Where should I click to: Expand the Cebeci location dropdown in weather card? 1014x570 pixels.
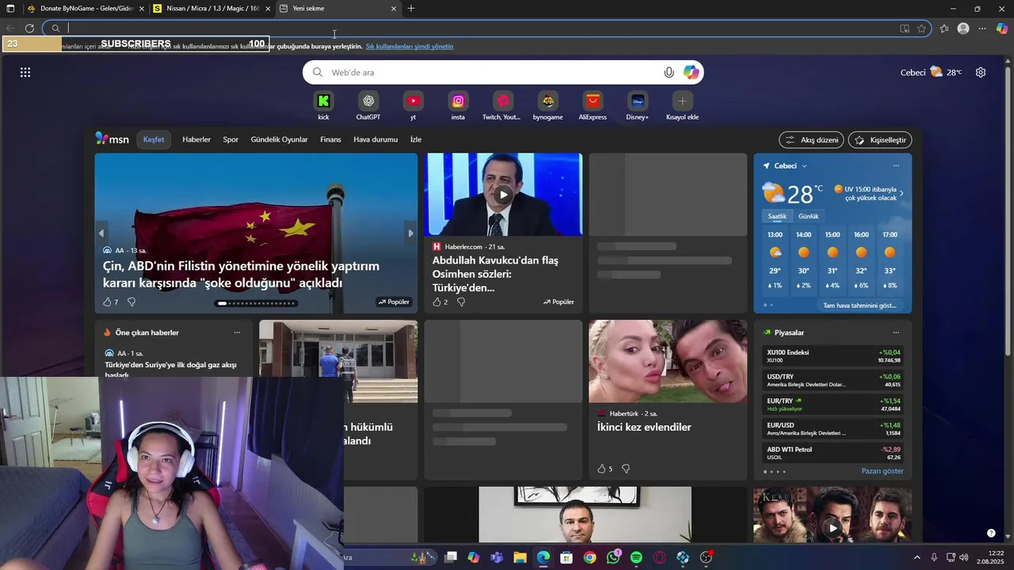[x=804, y=166]
